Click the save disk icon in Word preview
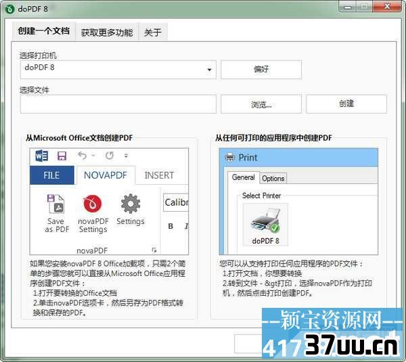 click(62, 156)
